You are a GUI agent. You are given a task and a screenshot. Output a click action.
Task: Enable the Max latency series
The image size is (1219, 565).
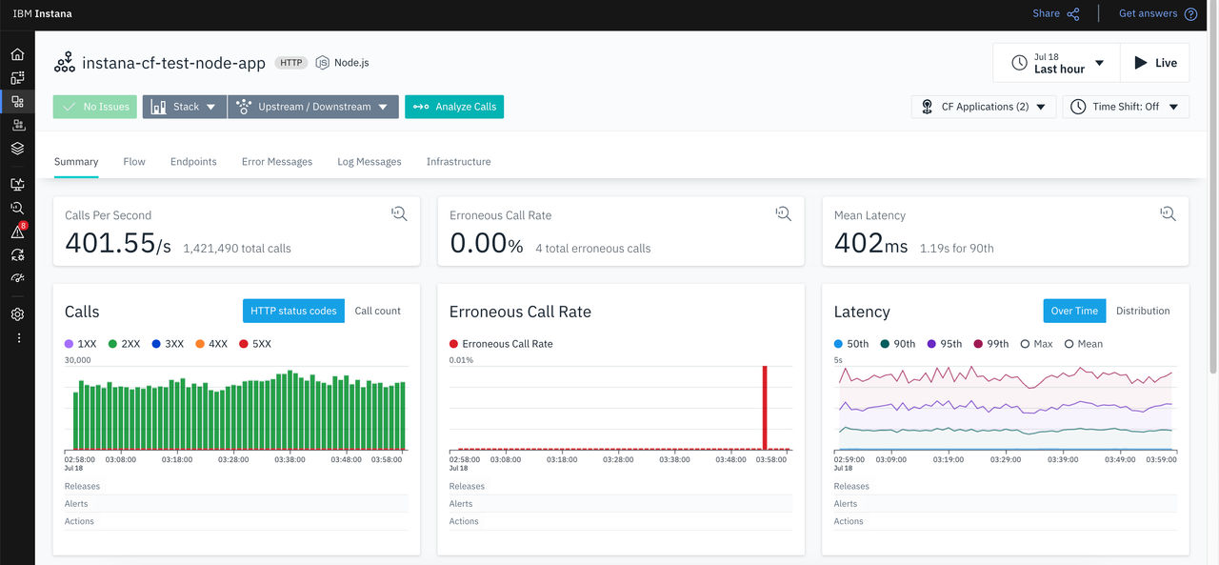(x=1036, y=344)
